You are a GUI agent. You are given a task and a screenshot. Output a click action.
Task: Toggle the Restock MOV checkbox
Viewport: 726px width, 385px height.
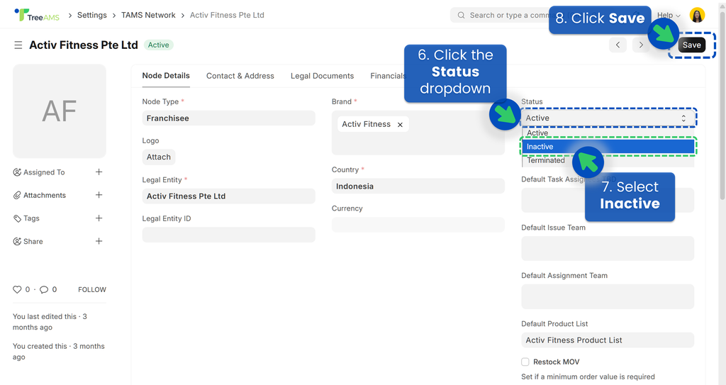click(525, 362)
